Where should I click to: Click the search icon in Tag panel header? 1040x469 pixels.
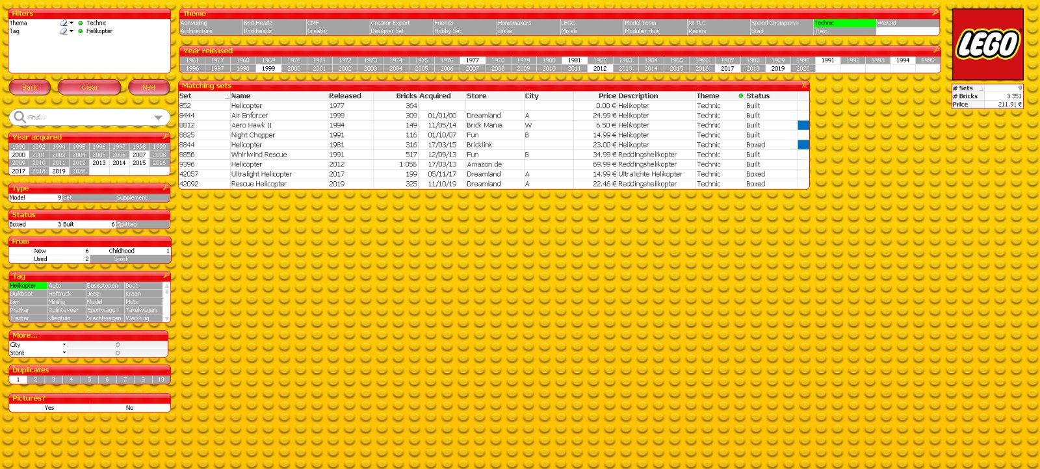point(166,276)
